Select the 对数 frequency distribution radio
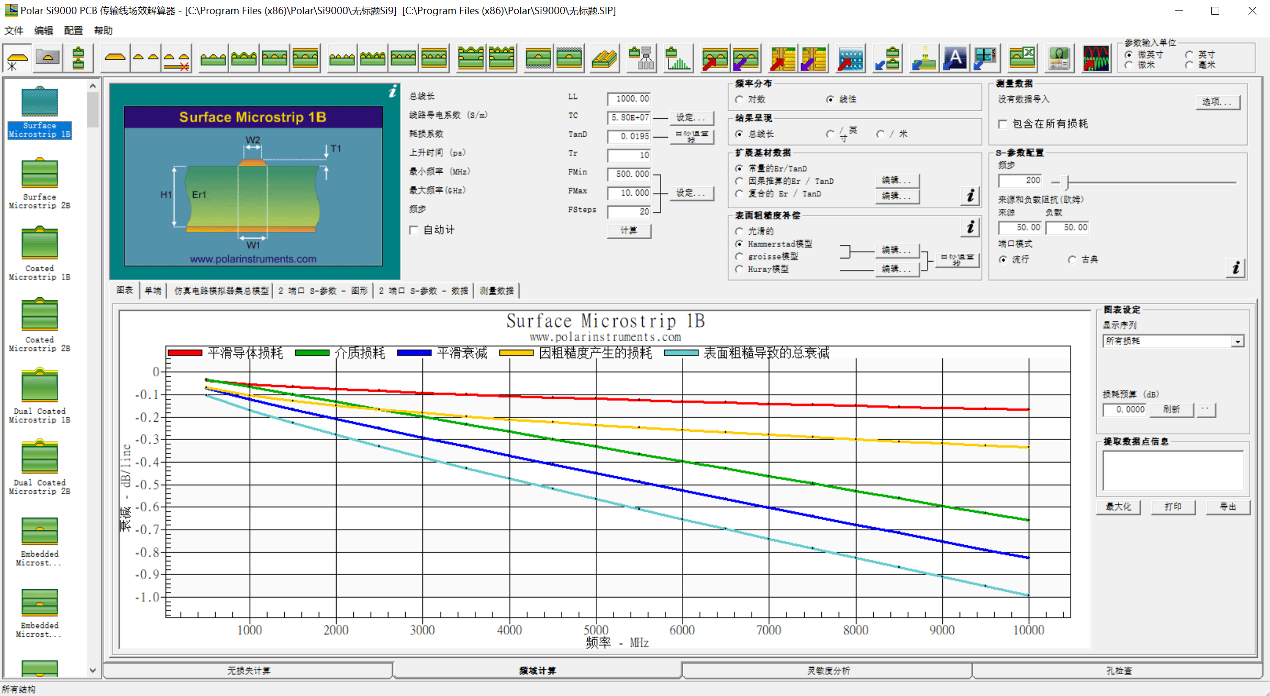Image resolution: width=1270 pixels, height=696 pixels. pyautogui.click(x=739, y=99)
